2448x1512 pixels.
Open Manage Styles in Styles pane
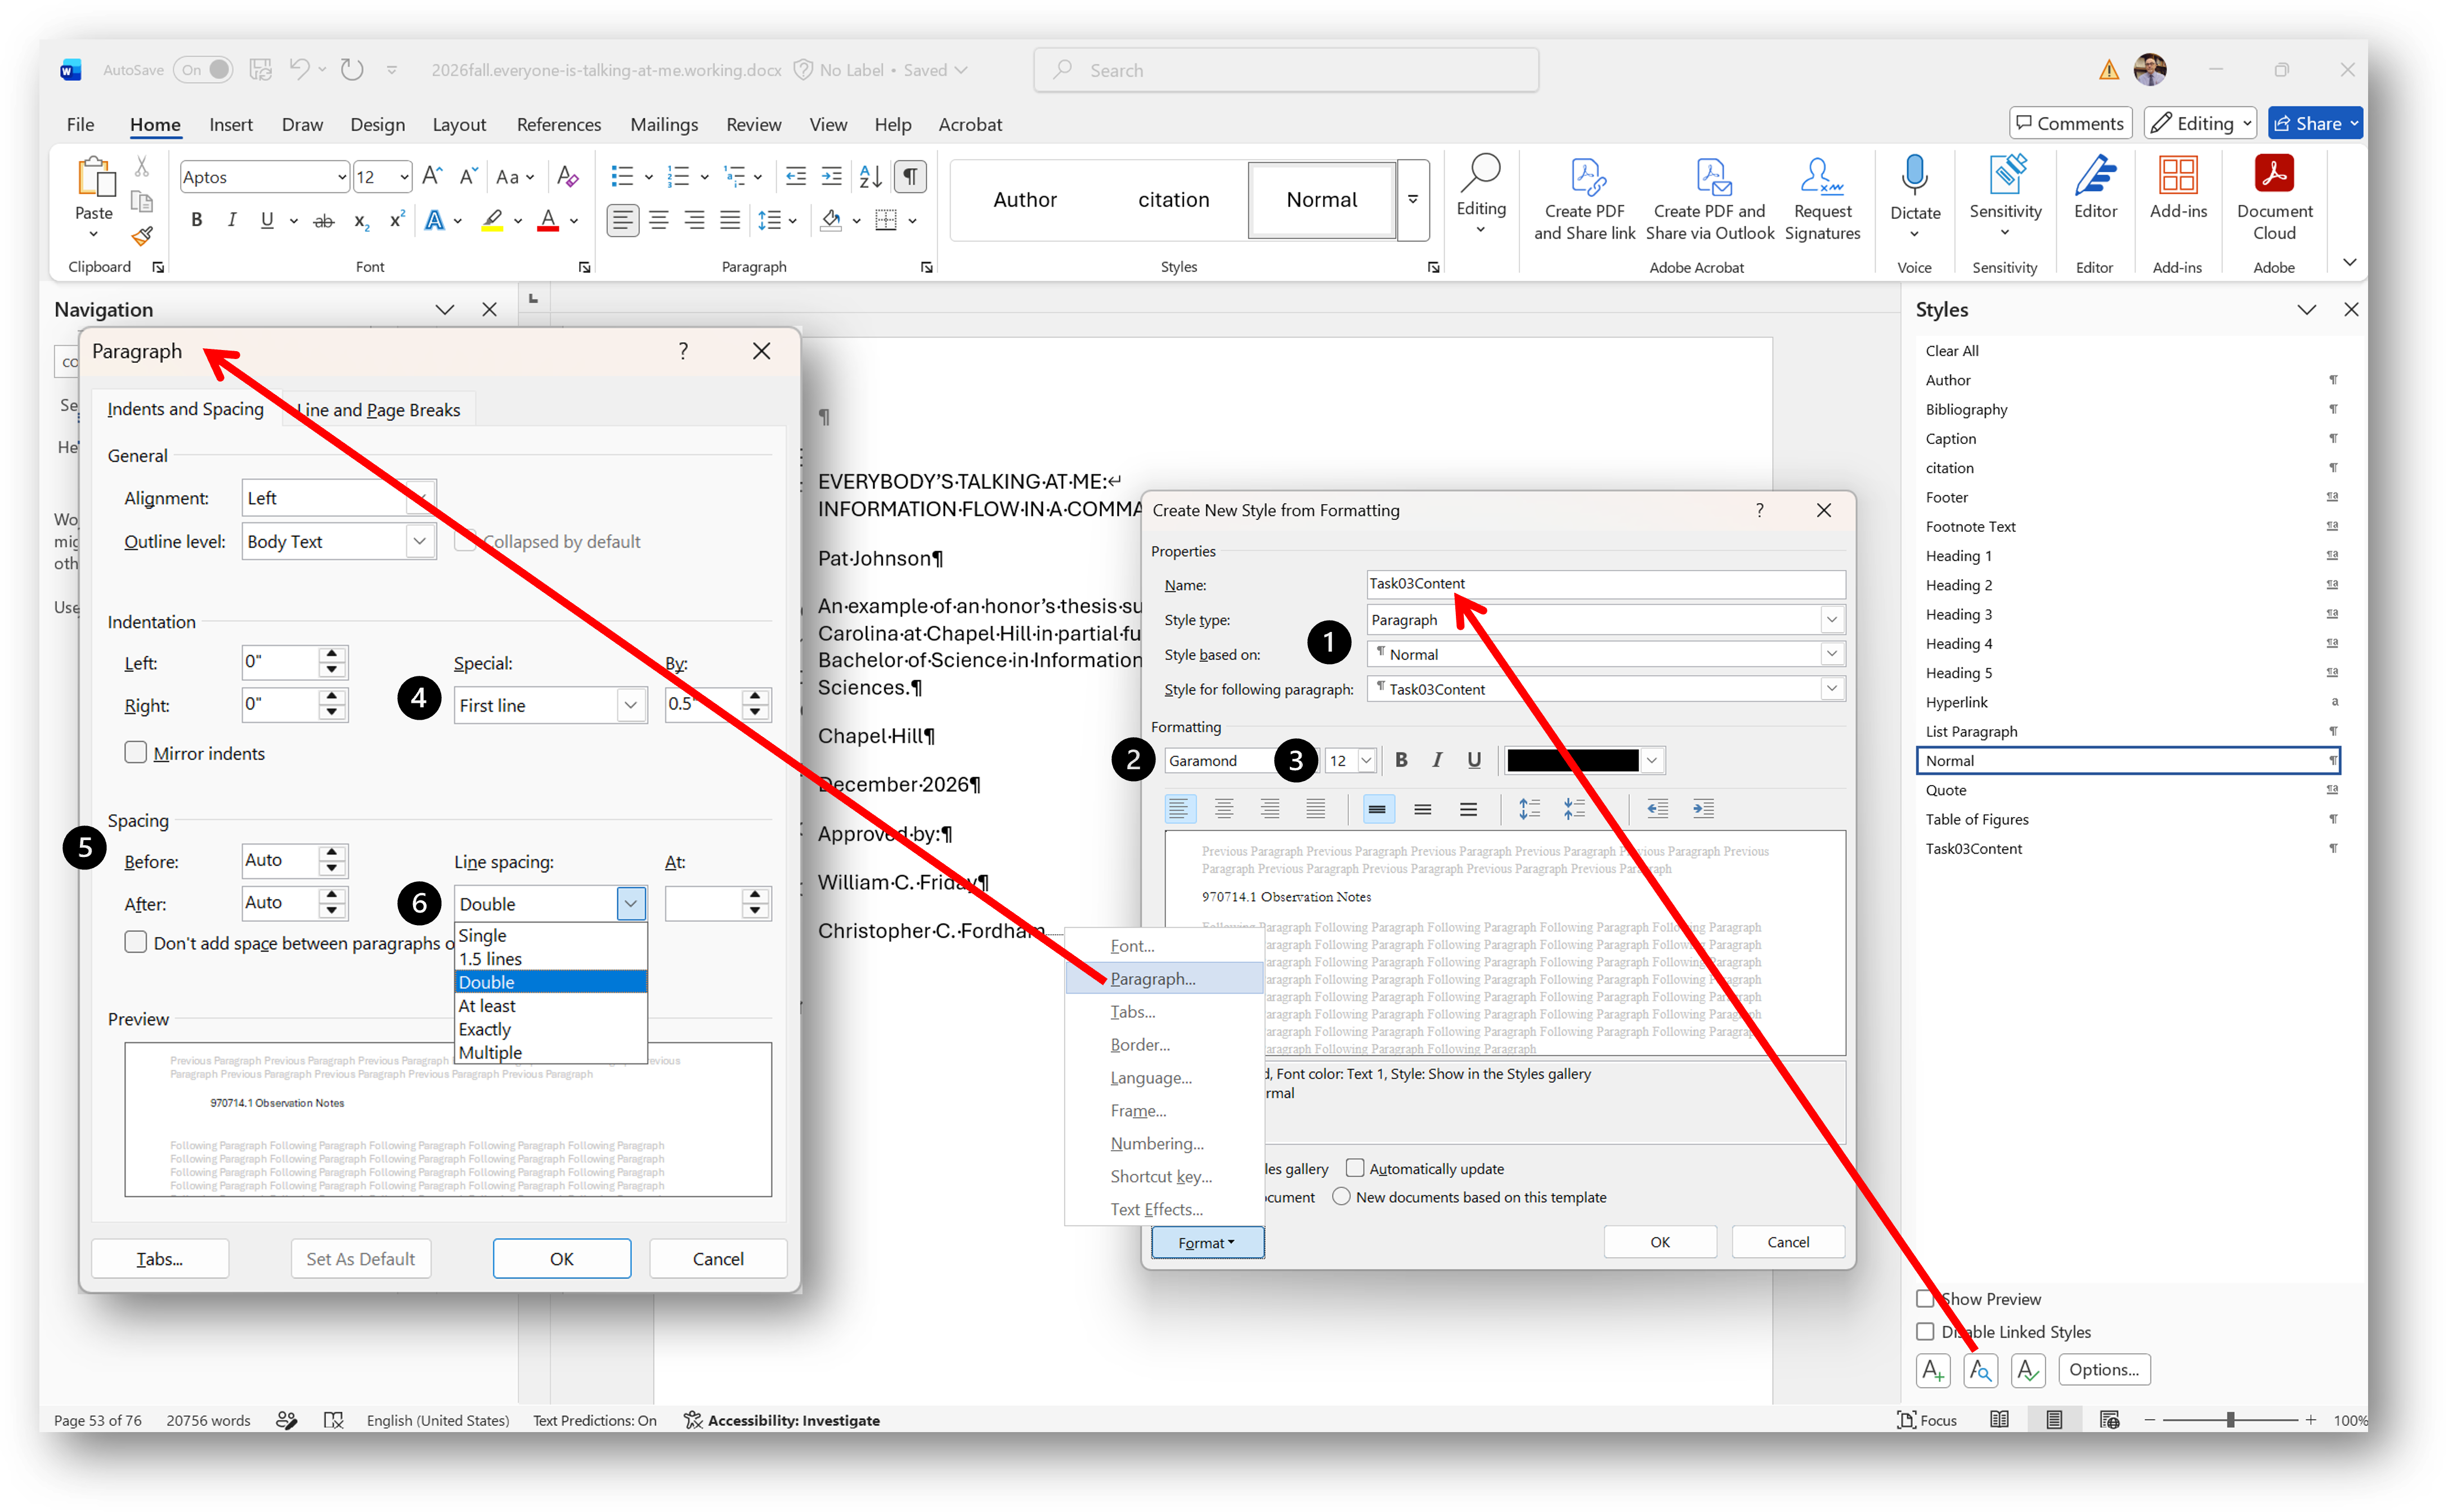(x=2028, y=1370)
